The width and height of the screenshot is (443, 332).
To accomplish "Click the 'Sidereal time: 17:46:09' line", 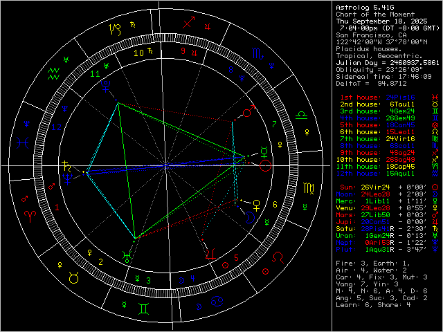I will tap(383, 77).
